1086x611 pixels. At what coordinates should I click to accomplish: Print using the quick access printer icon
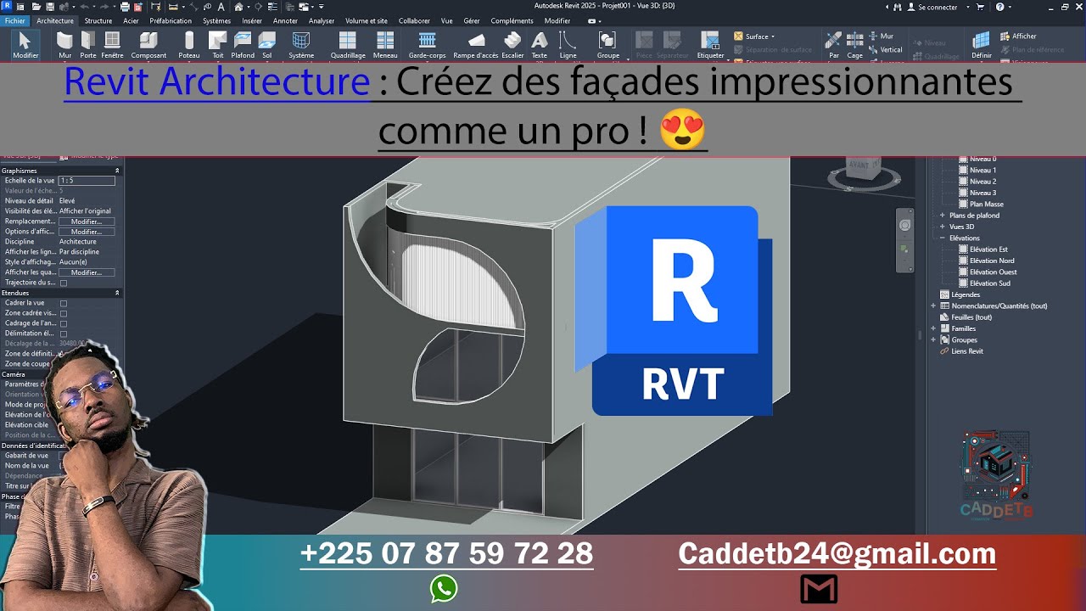(x=125, y=7)
